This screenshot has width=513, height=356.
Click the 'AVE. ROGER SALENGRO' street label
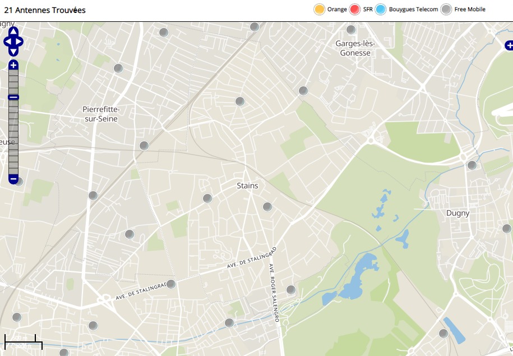coord(274,293)
